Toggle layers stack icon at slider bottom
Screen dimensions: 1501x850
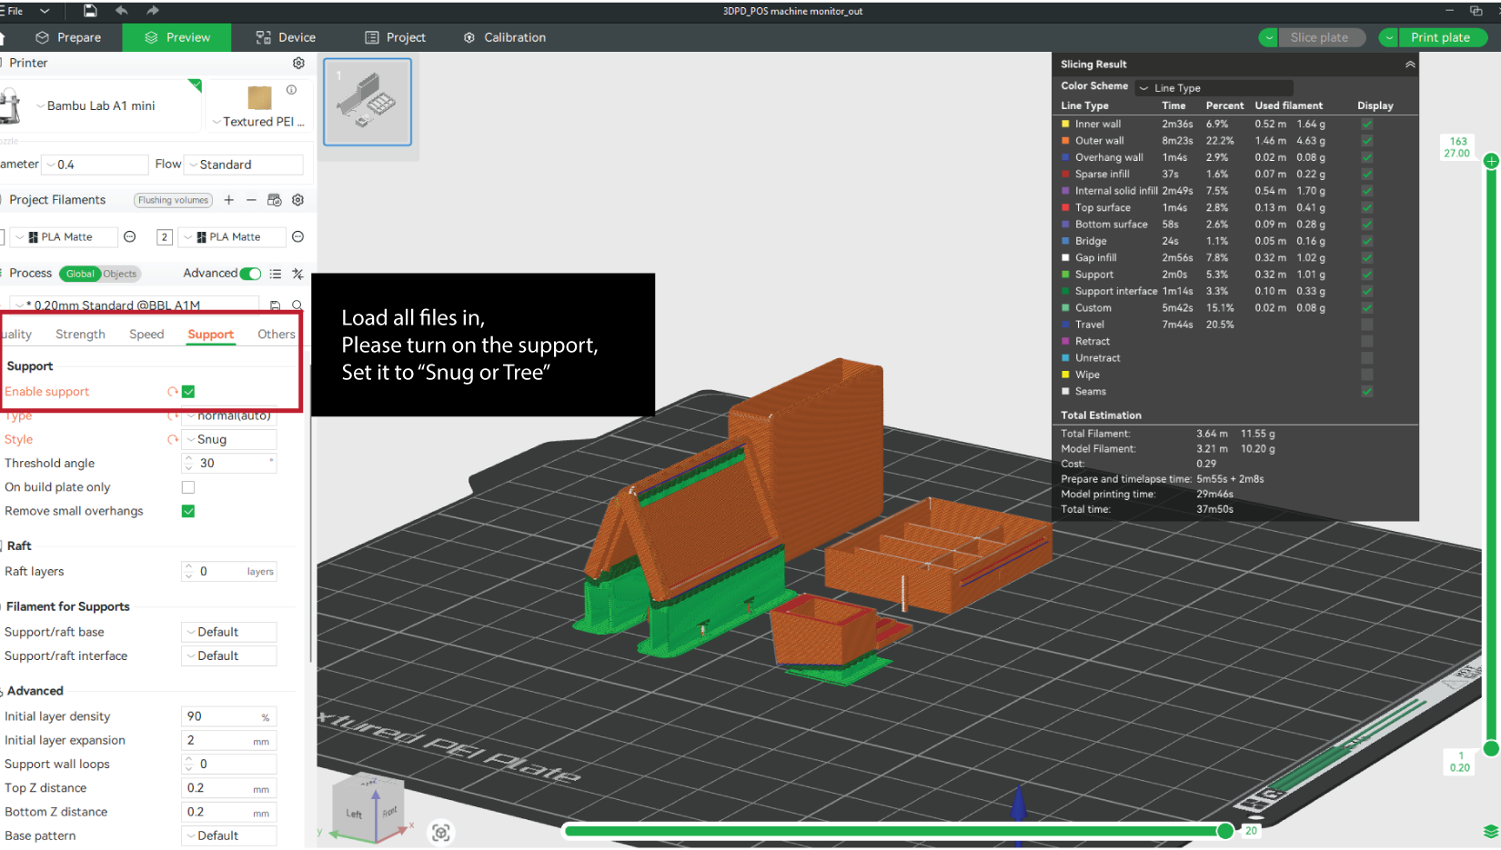(1491, 831)
